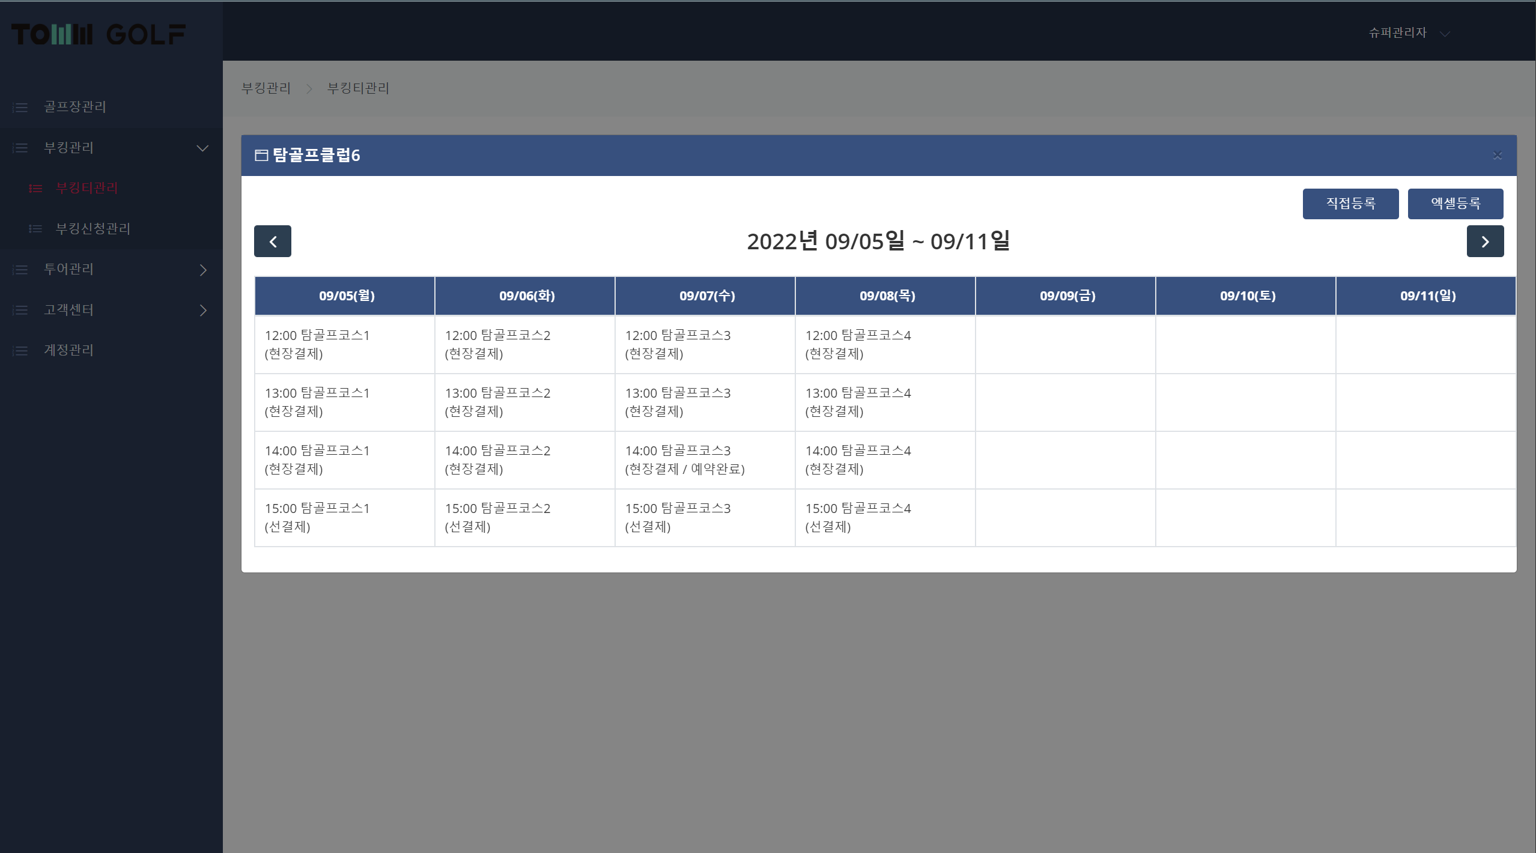Click list icon beside 골프장관리
The height and width of the screenshot is (853, 1536).
click(20, 108)
